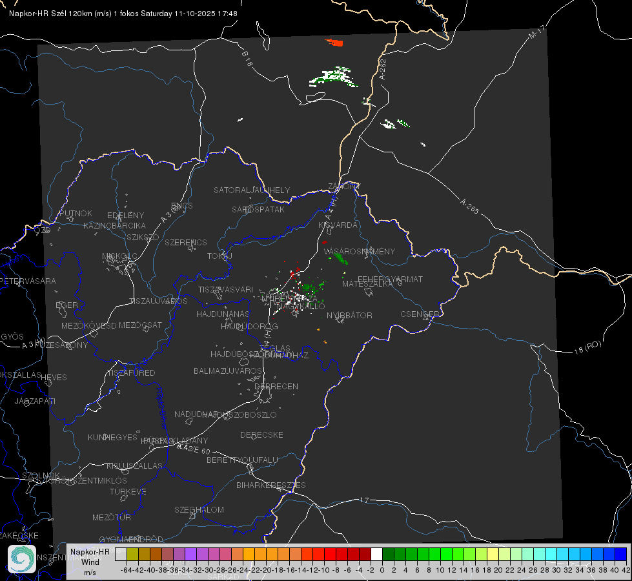This screenshot has height=581, width=632.
Task: Click the BERETTYÓÚJFALU label
Action: click(x=242, y=460)
